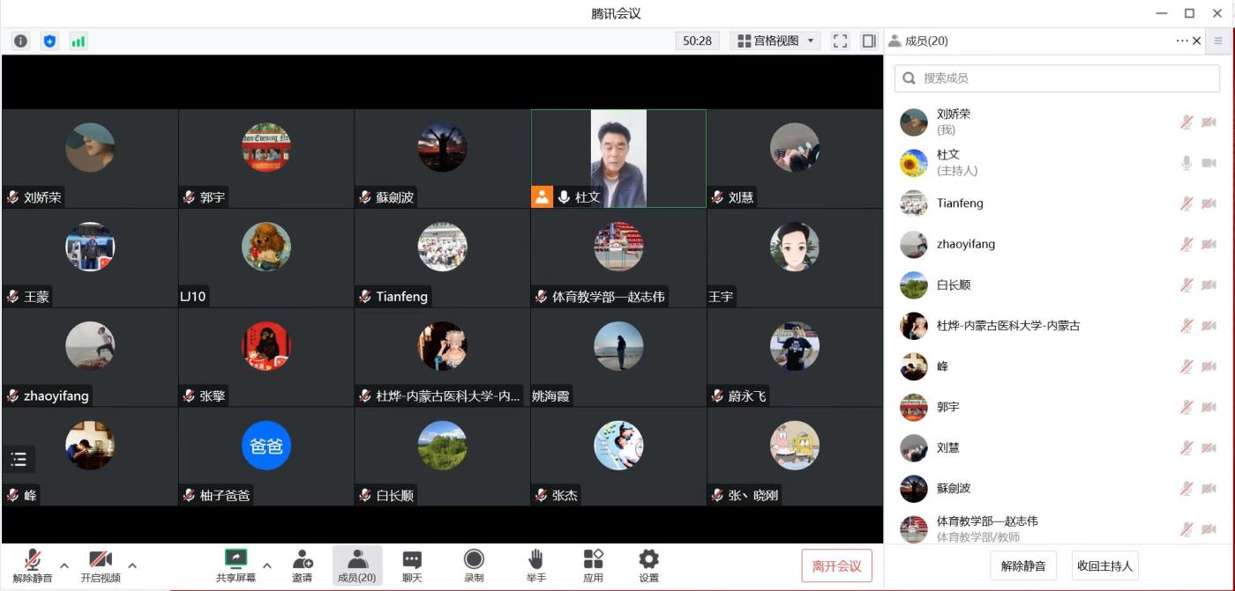Image resolution: width=1235 pixels, height=591 pixels.
Task: Select the Members 成员(20) toolbar item
Action: coord(357,565)
